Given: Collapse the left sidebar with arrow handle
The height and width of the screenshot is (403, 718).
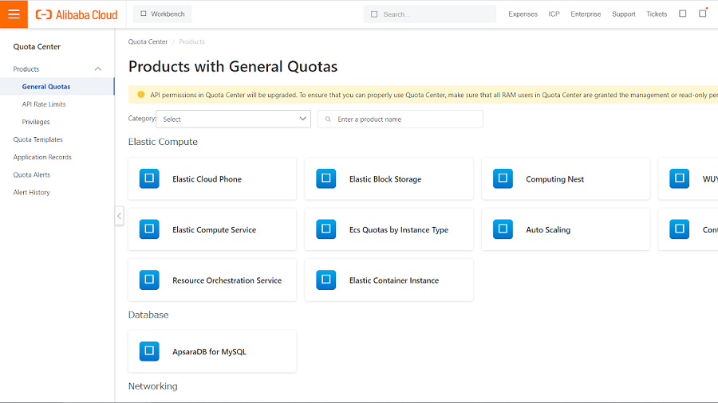Looking at the screenshot, I should coord(119,216).
